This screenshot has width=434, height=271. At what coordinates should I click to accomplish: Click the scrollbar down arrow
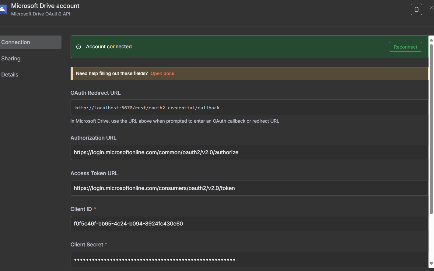(x=431, y=263)
